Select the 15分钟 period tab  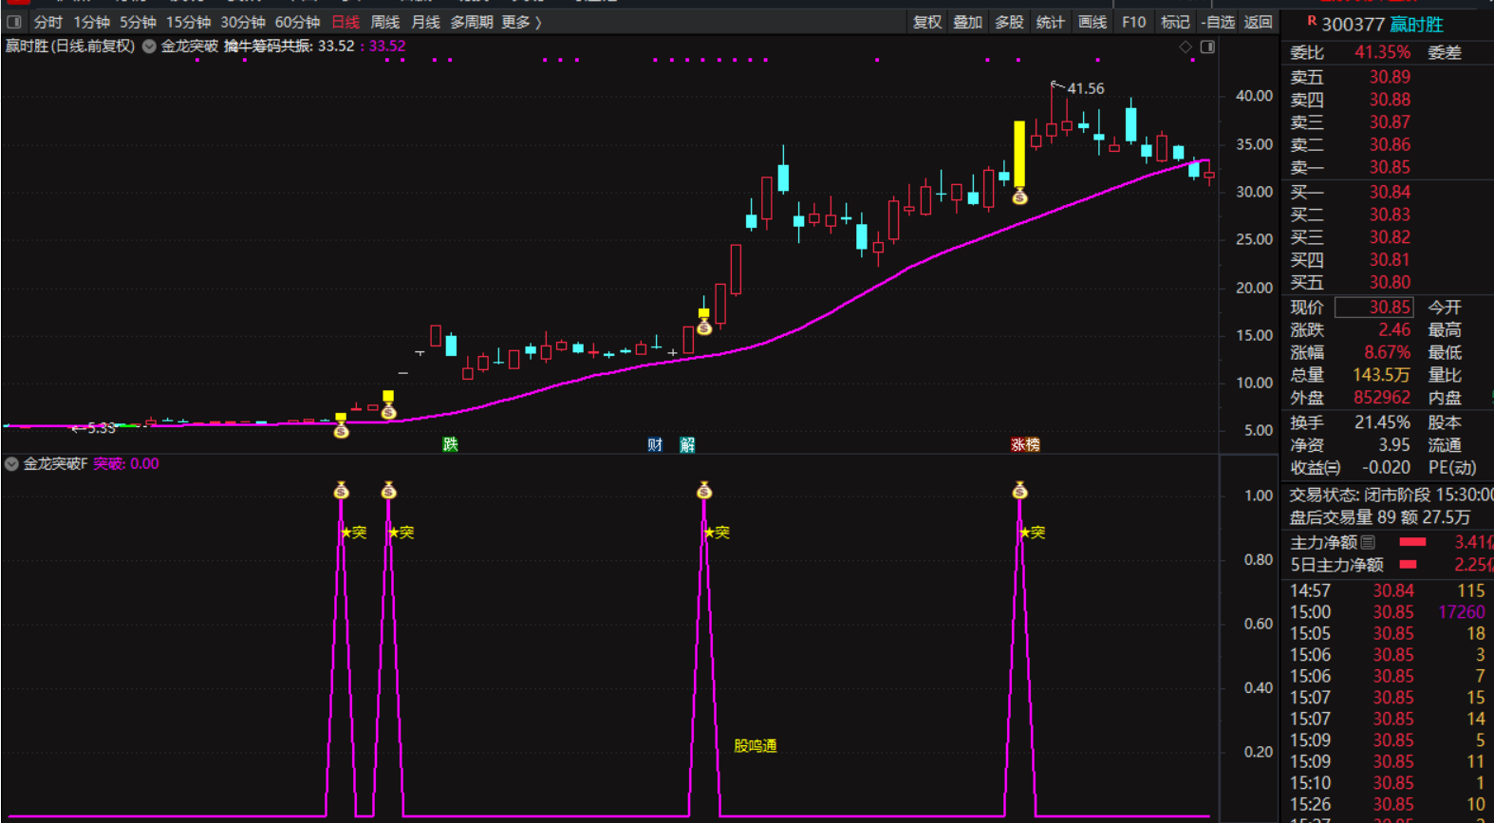188,22
